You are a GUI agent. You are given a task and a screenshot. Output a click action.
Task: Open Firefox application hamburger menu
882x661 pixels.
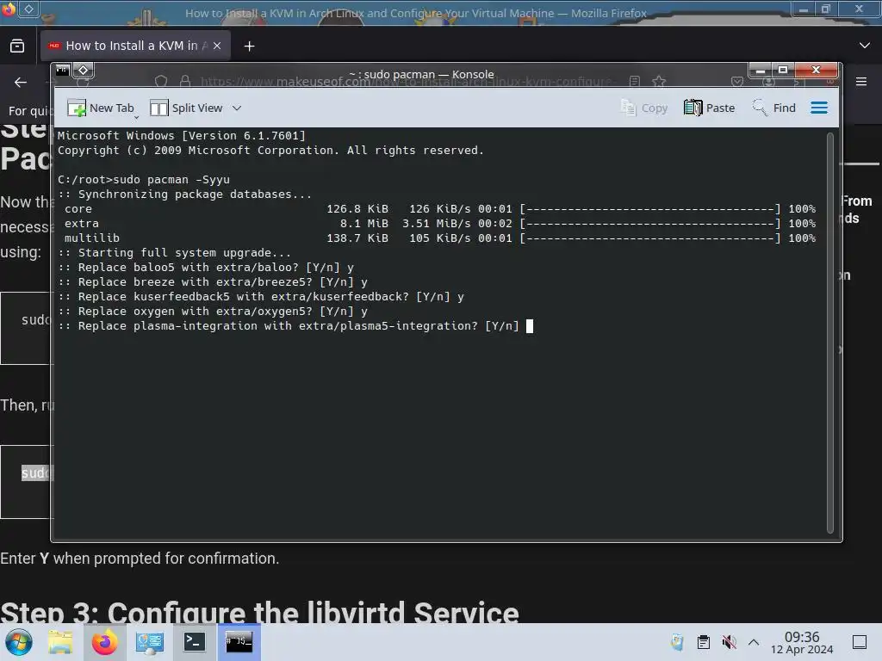click(861, 82)
